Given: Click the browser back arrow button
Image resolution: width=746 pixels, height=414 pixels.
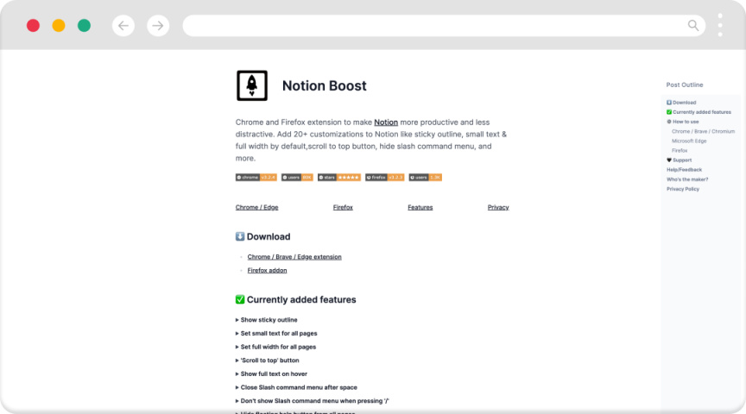Looking at the screenshot, I should tap(123, 26).
